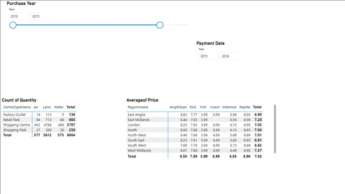Screen dimensions: 345x194
Task: Click the Count of Quantity table title
Action: pos(19,100)
